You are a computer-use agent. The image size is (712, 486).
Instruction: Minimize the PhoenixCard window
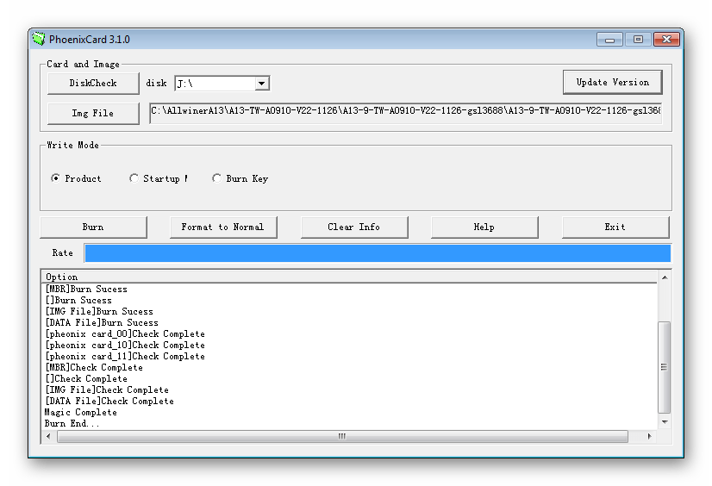609,40
